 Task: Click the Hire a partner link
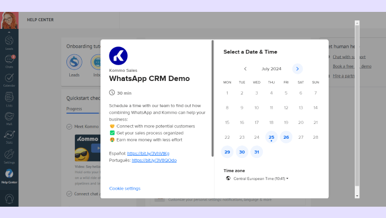343,76
